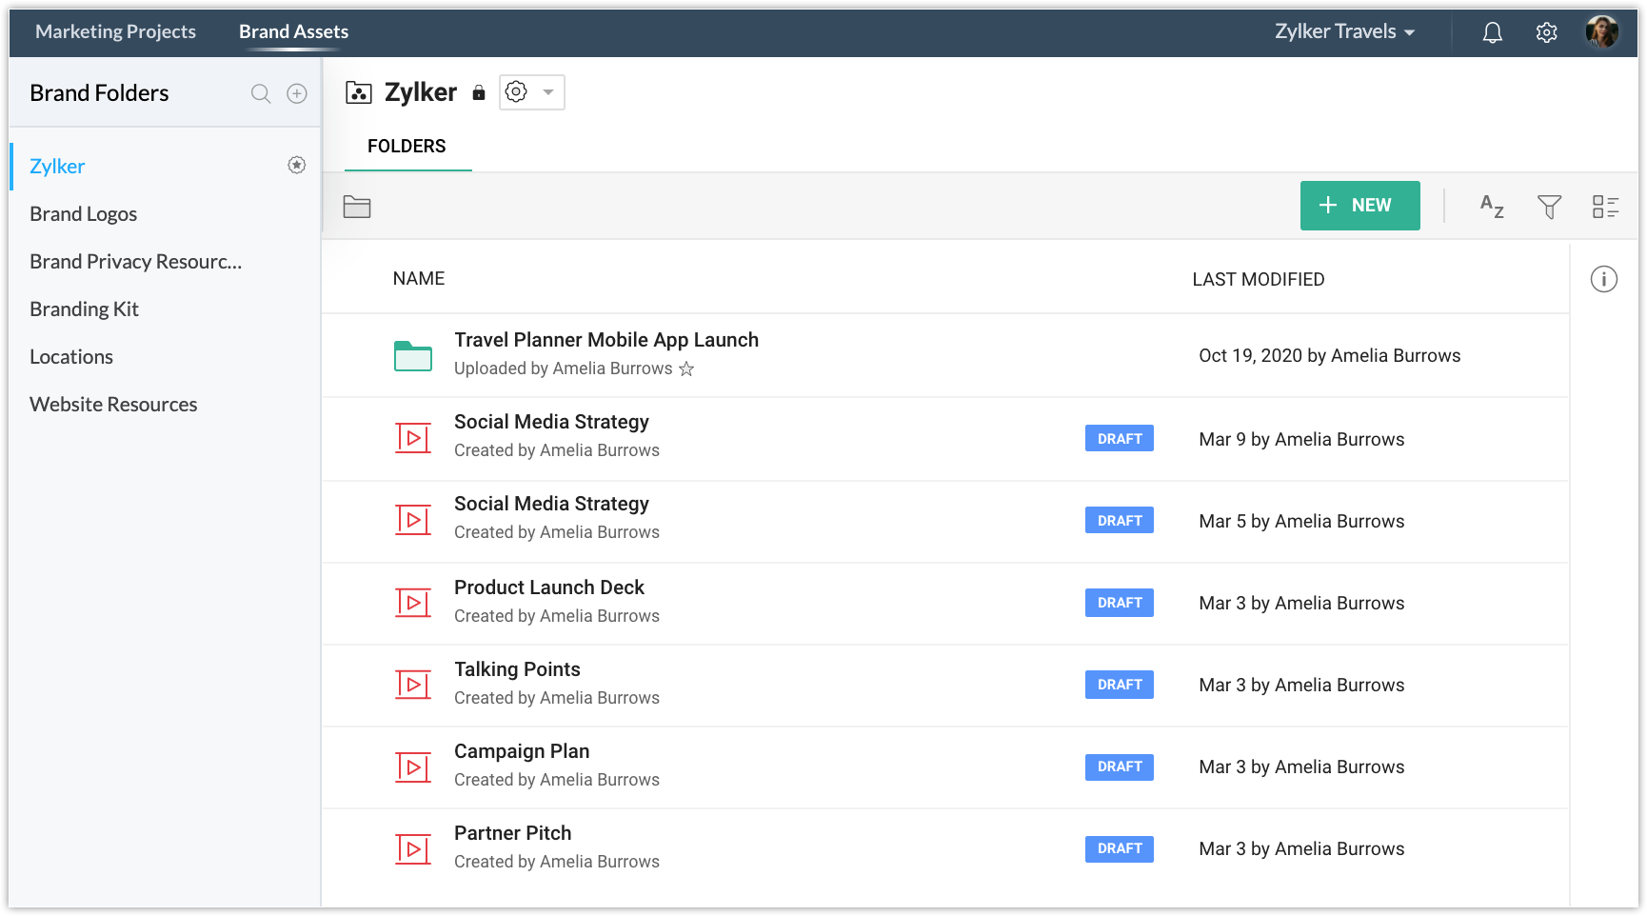Select the FOLDERS tab

pyautogui.click(x=407, y=146)
